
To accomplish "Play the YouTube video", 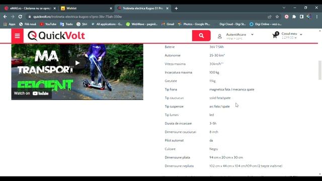I will (77, 63).
